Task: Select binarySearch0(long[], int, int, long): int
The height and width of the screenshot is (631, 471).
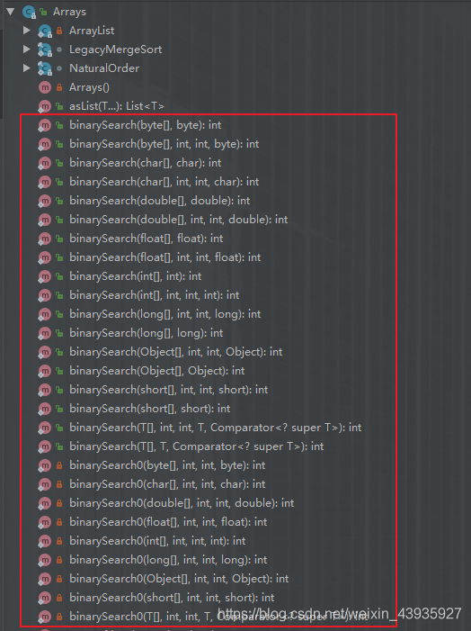Action: click(168, 560)
